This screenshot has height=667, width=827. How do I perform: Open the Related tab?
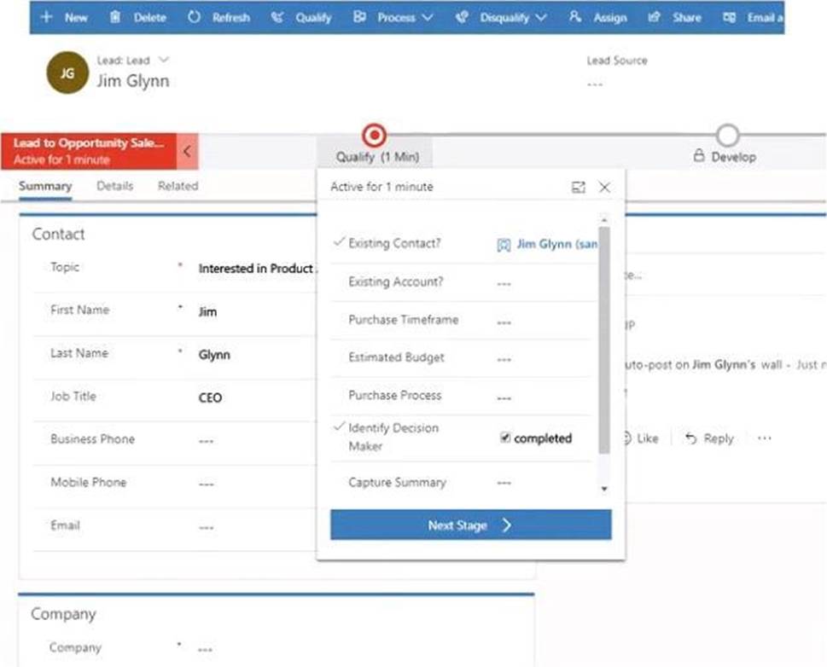click(x=178, y=186)
